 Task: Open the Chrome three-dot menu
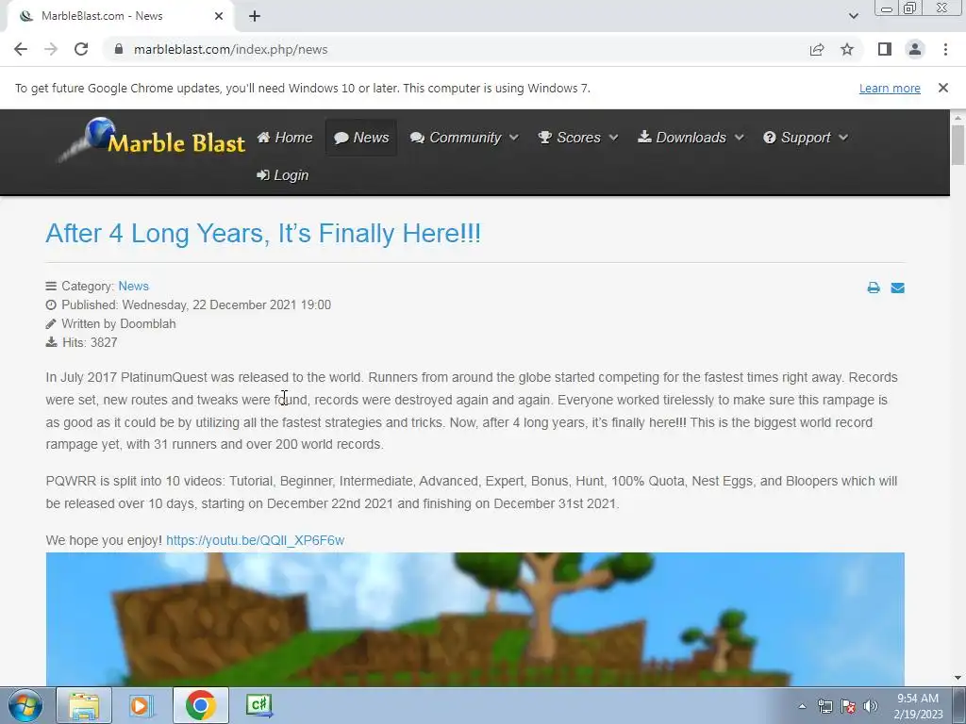(945, 49)
